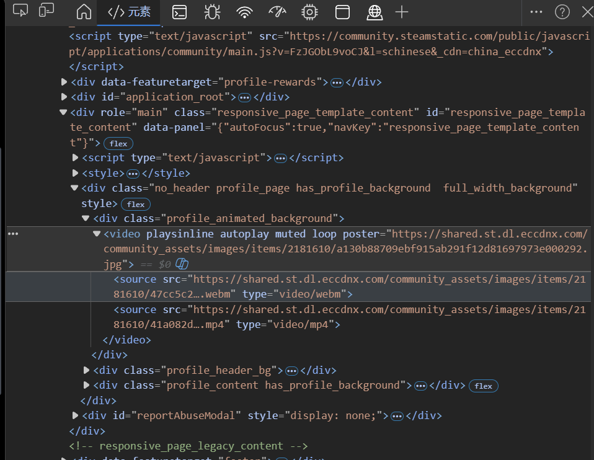This screenshot has width=594, height=460.
Task: Collapse the profile_animated_background div
Action: 86,218
